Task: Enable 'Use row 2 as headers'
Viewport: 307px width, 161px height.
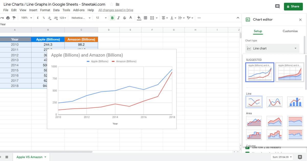Action: click(x=247, y=147)
